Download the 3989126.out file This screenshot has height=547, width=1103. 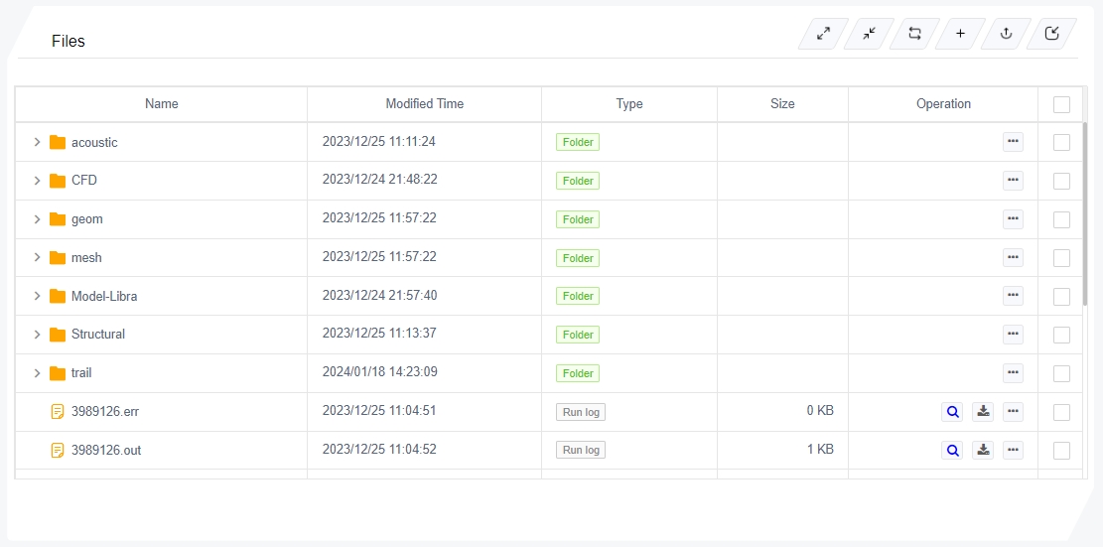point(984,450)
